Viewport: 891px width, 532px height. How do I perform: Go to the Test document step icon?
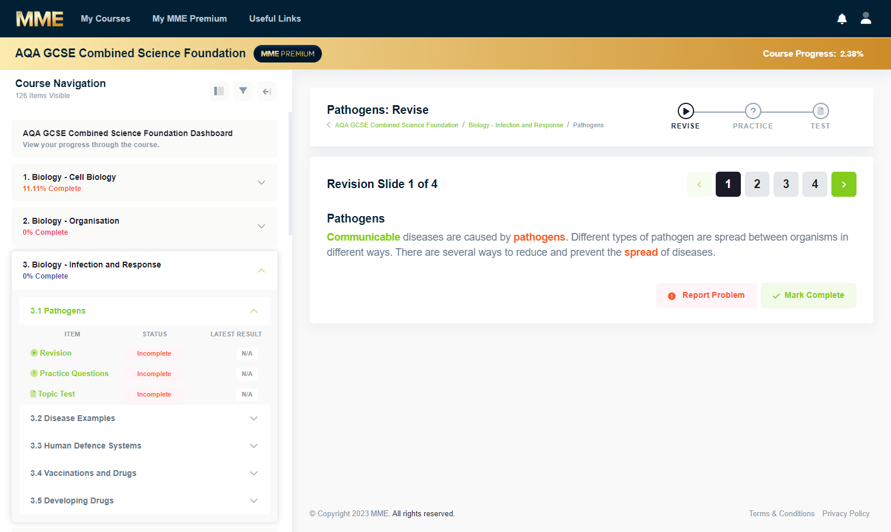click(x=820, y=111)
